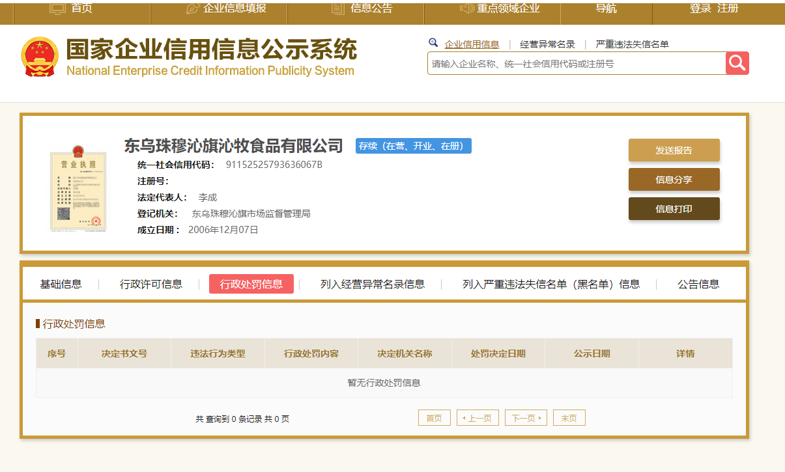This screenshot has height=472, width=785.
Task: Select the 行政处罚信息 tab
Action: pyautogui.click(x=251, y=284)
